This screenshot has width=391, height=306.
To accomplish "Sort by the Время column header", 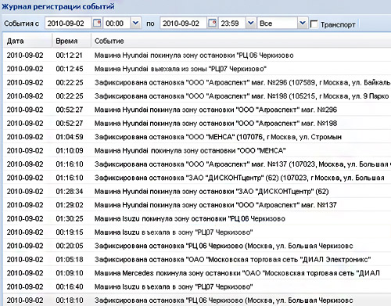I will pos(72,41).
